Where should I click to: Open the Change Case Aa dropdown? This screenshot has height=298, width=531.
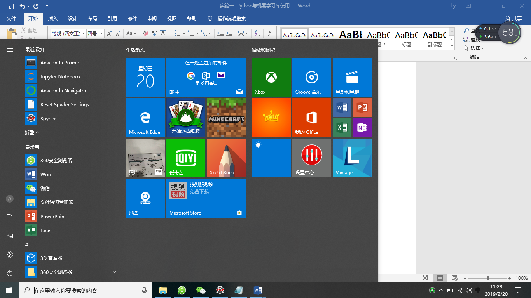tap(131, 34)
